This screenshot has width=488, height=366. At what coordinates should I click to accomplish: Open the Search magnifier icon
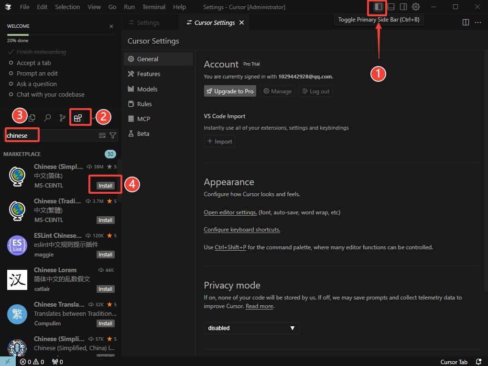pyautogui.click(x=47, y=118)
